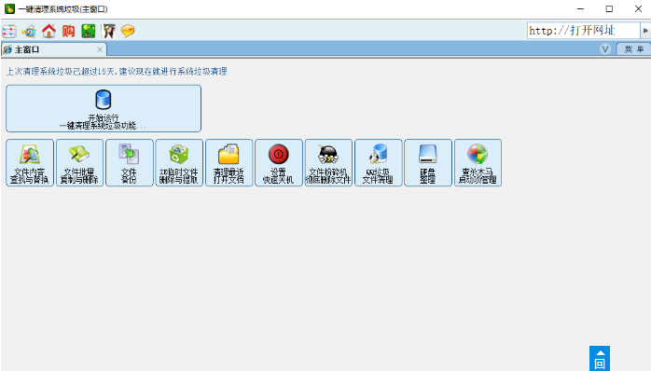
Task: Click the girl portrait toolbar icon
Action: pyautogui.click(x=108, y=31)
